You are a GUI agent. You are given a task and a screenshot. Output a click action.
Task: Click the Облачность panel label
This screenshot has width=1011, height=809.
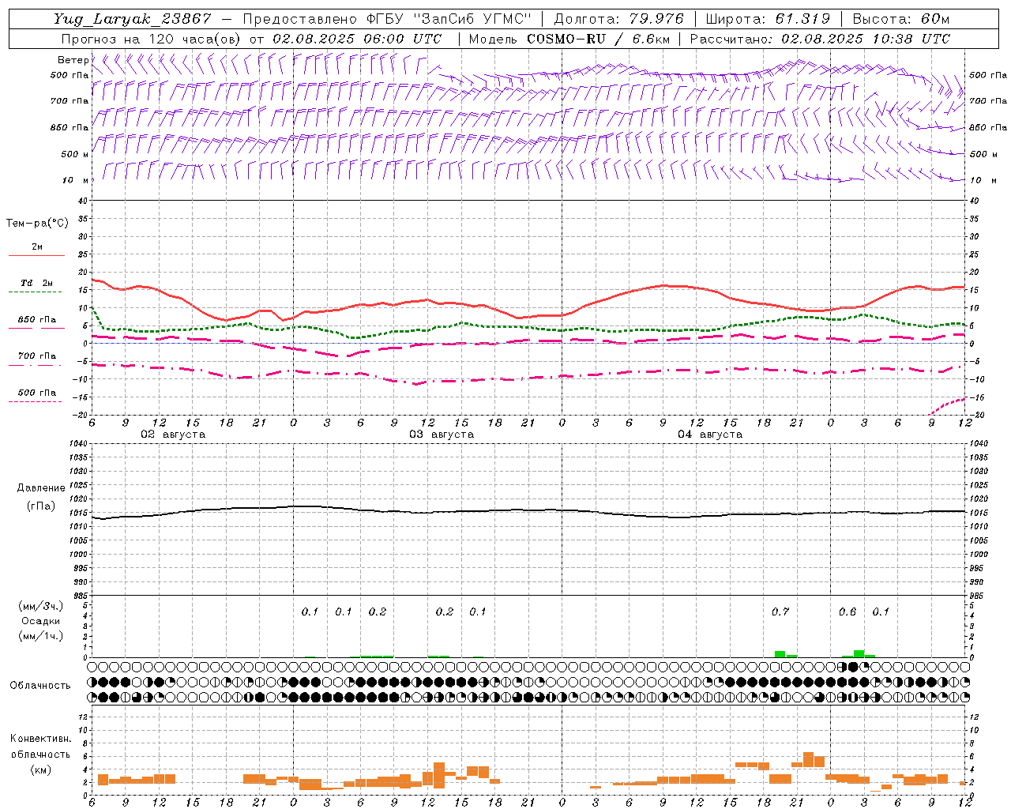[x=40, y=686]
